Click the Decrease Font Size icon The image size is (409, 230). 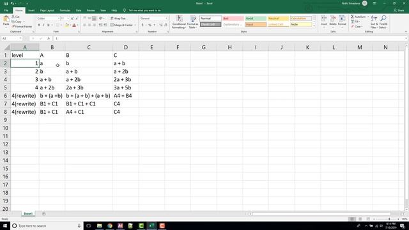coord(77,19)
